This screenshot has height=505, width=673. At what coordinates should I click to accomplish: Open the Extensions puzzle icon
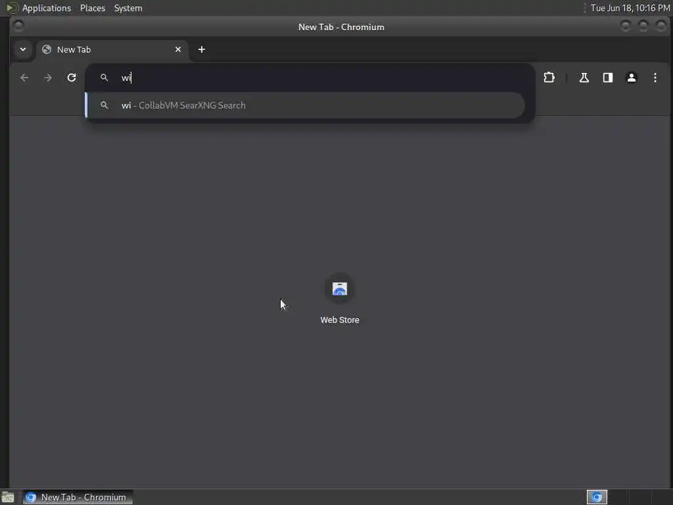coord(549,78)
